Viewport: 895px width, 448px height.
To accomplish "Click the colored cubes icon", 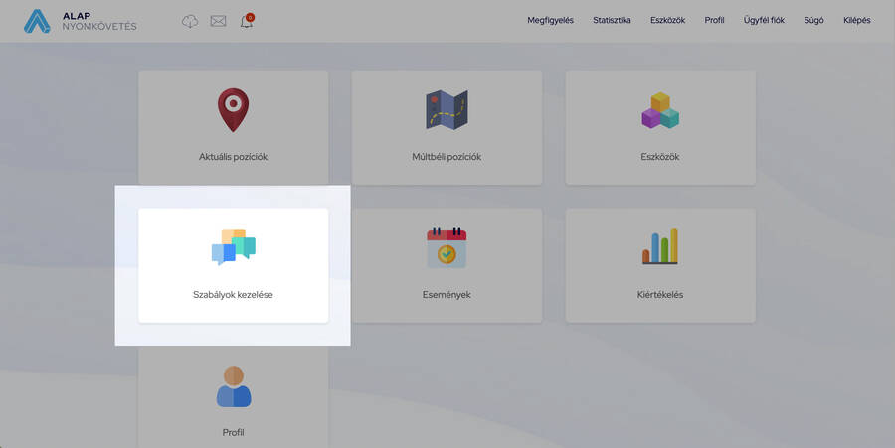I will point(659,111).
